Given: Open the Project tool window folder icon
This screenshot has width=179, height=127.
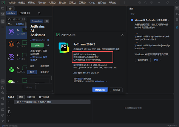Looking at the screenshot, I should tap(2, 8).
